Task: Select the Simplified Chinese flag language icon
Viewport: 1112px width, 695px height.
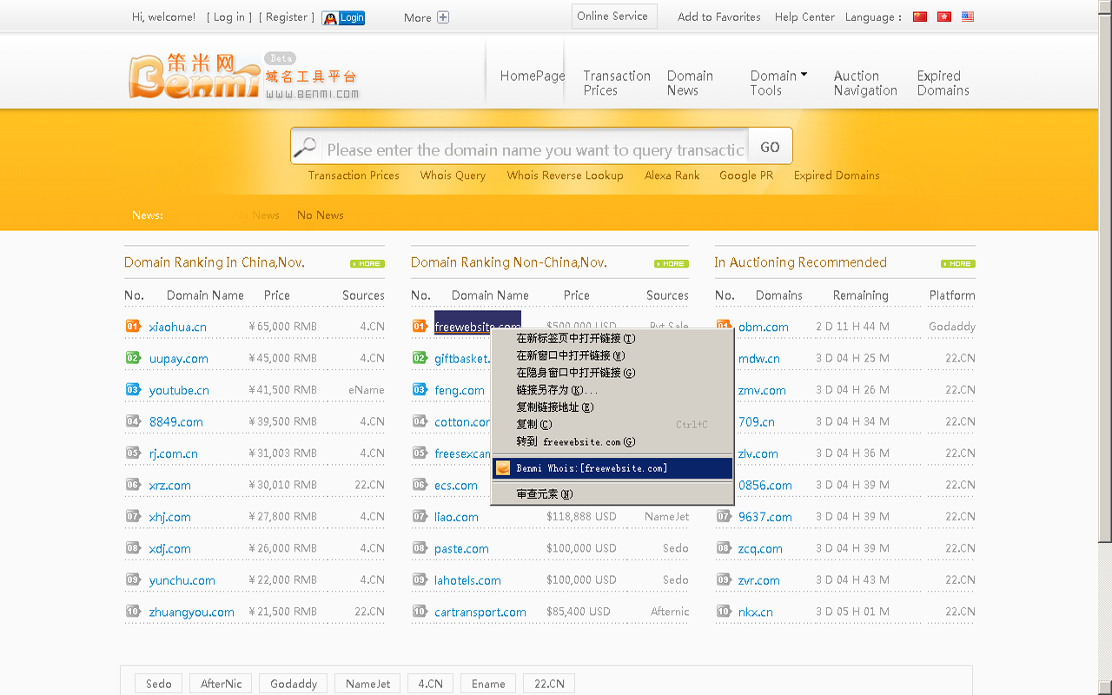Action: point(919,16)
